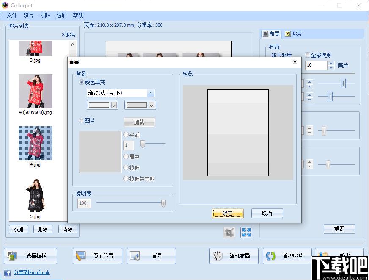369x280 pixels.
Task: Open the 帮助 menu
Action: [78, 15]
